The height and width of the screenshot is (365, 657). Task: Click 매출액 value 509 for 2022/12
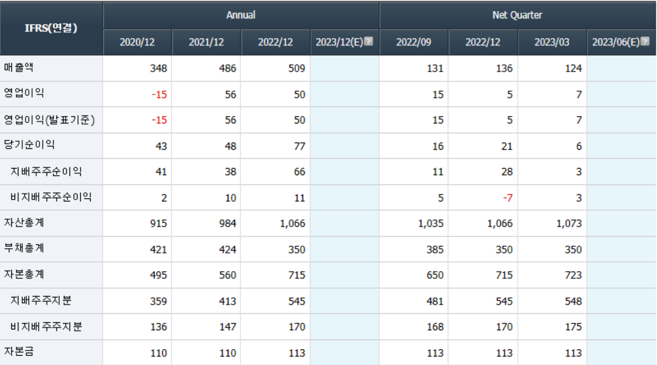[x=297, y=68]
